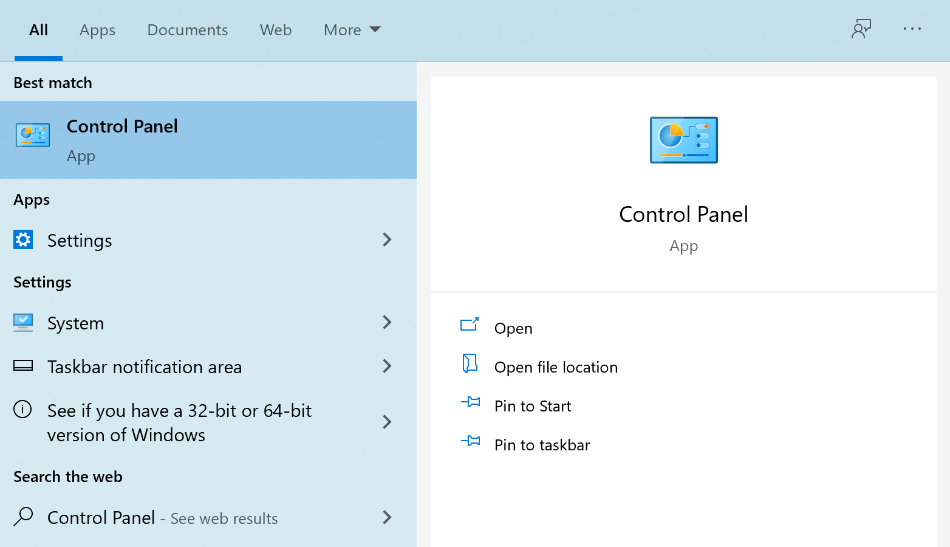The image size is (950, 547).
Task: Expand the Settings app result chevron
Action: coord(387,239)
